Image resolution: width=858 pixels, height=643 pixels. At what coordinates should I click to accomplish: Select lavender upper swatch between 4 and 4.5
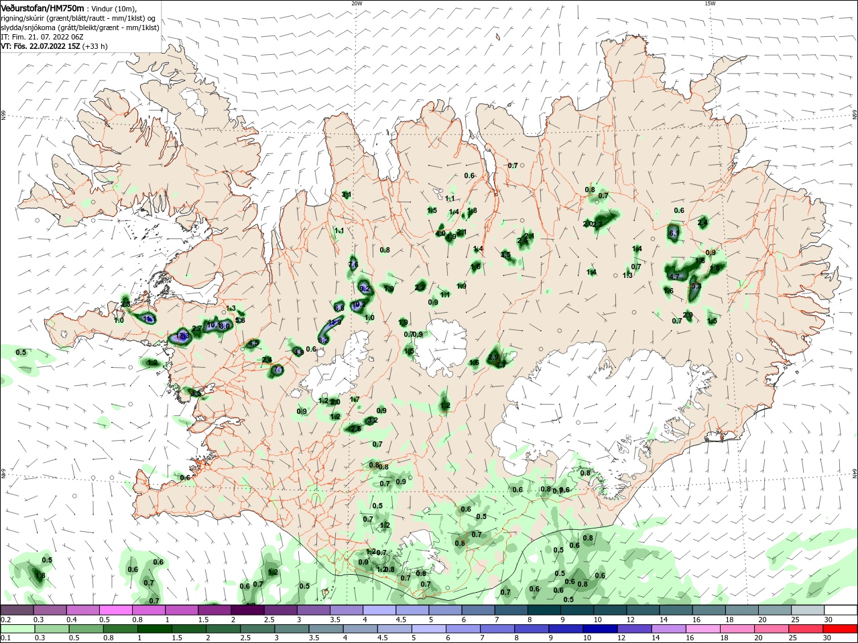pos(379,610)
